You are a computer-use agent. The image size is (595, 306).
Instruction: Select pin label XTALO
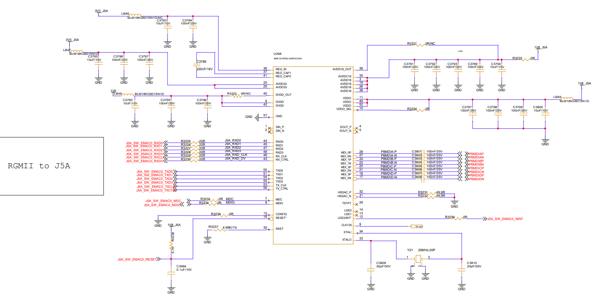click(347, 240)
